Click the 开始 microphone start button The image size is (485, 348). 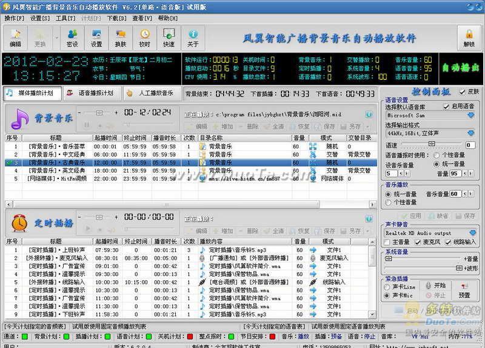[x=435, y=285]
